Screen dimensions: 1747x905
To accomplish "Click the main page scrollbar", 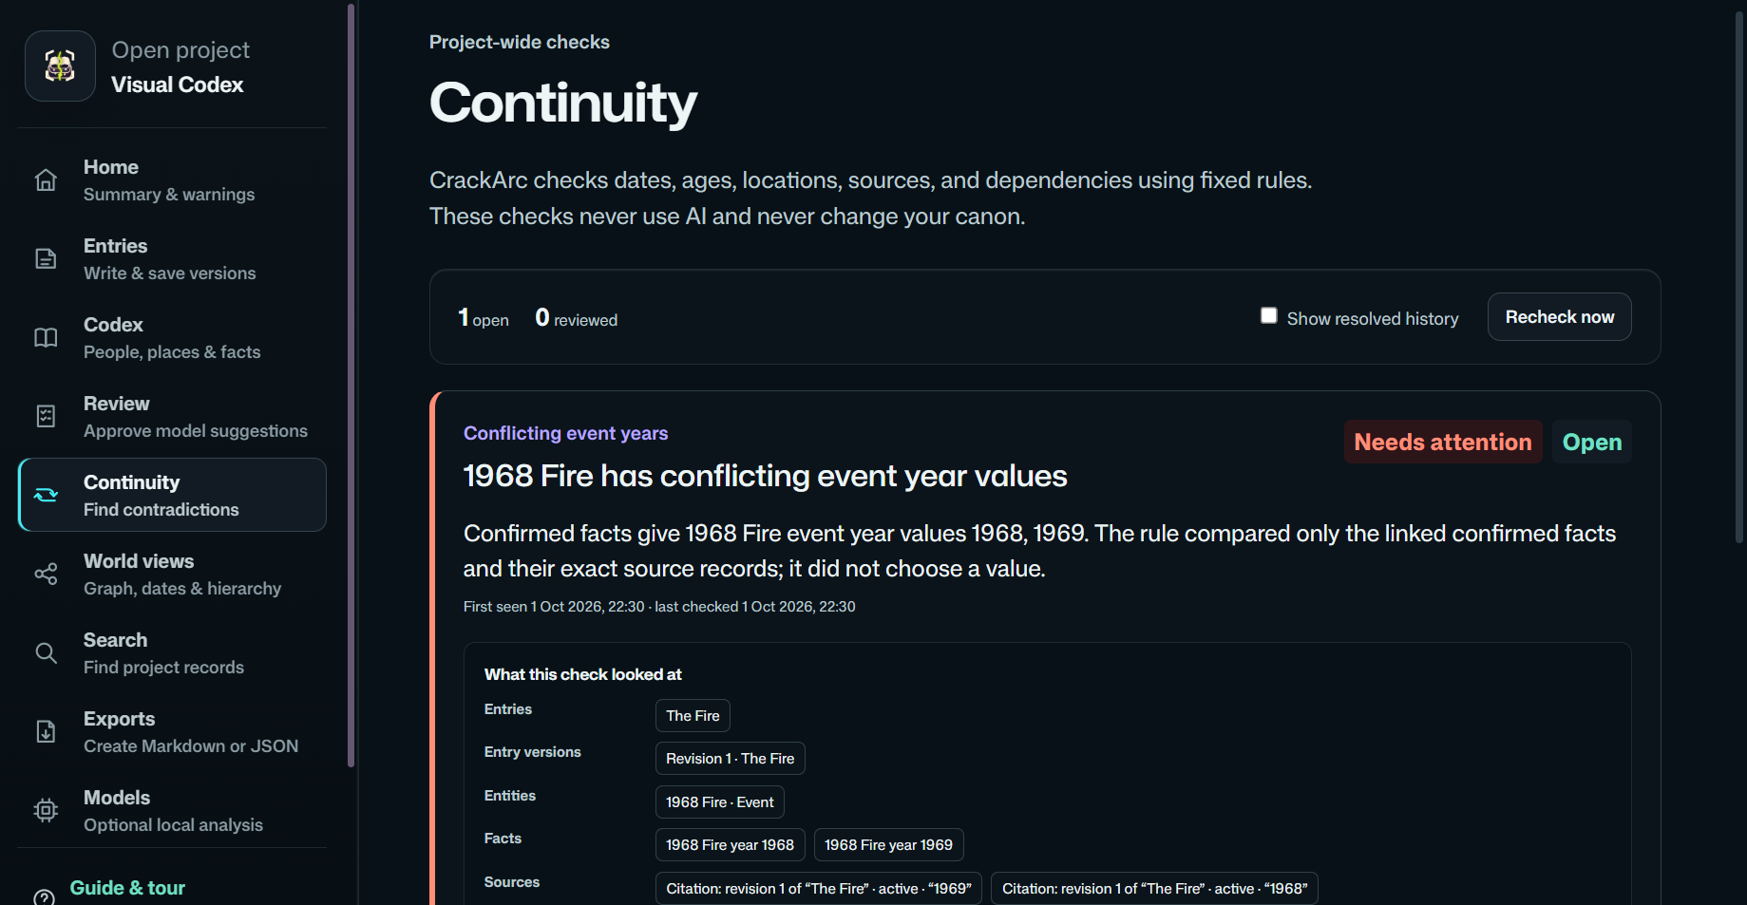I will [1740, 275].
